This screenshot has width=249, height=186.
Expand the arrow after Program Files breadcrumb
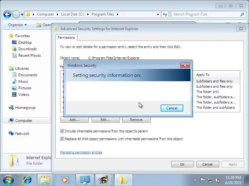pyautogui.click(x=118, y=14)
